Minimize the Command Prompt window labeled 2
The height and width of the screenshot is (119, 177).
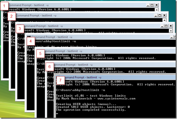click(x=156, y=15)
